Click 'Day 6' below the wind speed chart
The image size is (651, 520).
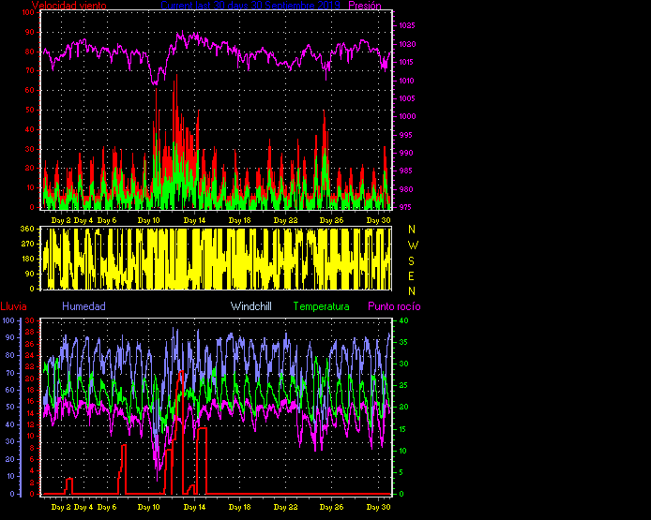point(107,220)
